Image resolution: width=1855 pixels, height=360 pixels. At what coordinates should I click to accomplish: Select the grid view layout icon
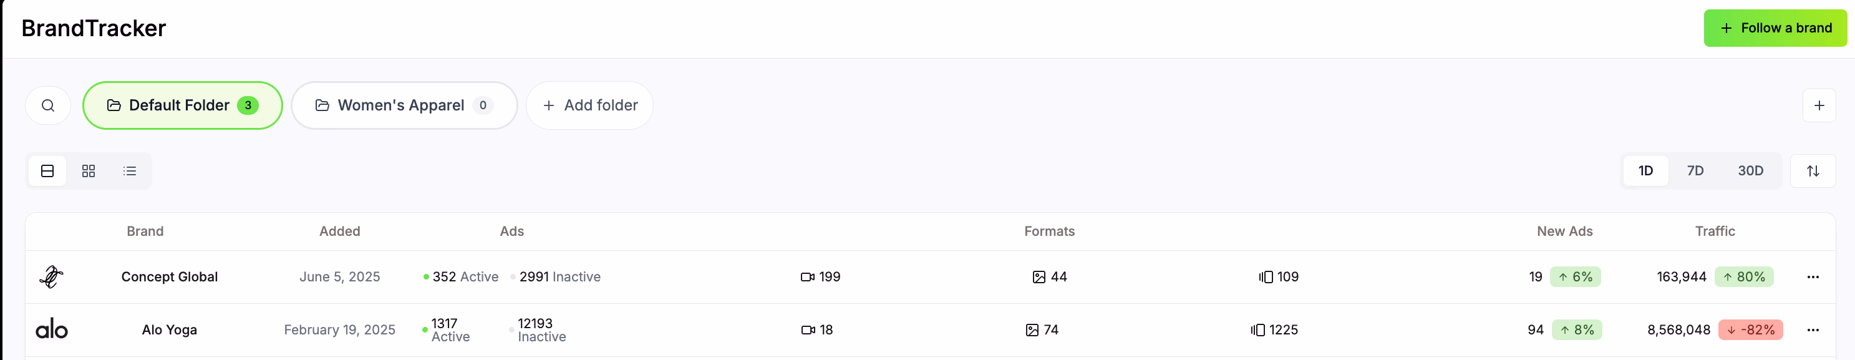(x=89, y=170)
